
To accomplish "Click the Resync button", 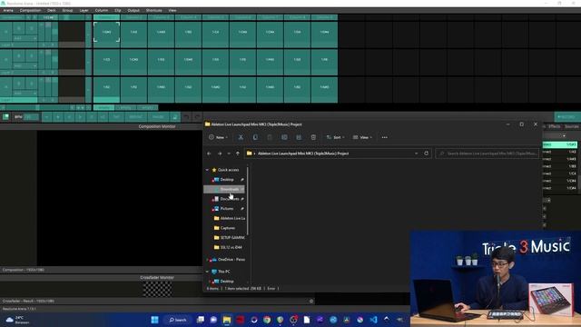I will click(135, 117).
